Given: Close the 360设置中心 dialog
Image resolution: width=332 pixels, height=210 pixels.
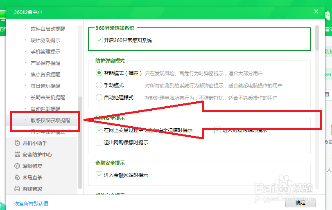Looking at the screenshot, I should 316,11.
